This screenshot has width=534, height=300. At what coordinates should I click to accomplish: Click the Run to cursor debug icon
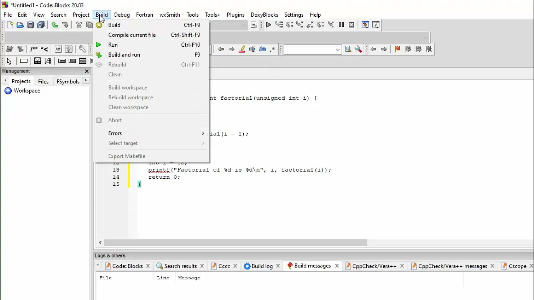tap(279, 25)
